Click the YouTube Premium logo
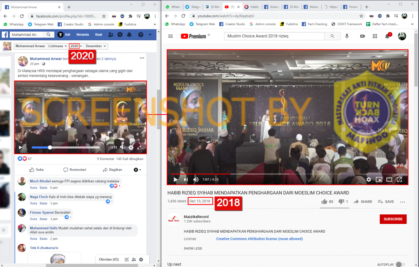Screen dimensions: 419x267 193,36
